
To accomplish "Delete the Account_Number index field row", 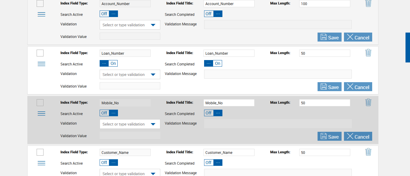I will pos(368,3).
